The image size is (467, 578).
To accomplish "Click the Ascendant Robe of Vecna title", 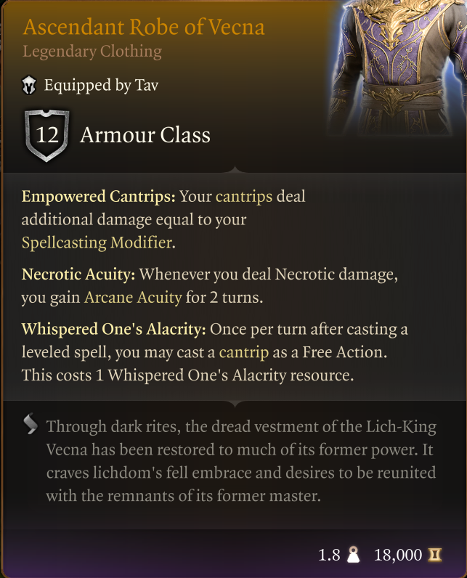I will [x=144, y=28].
